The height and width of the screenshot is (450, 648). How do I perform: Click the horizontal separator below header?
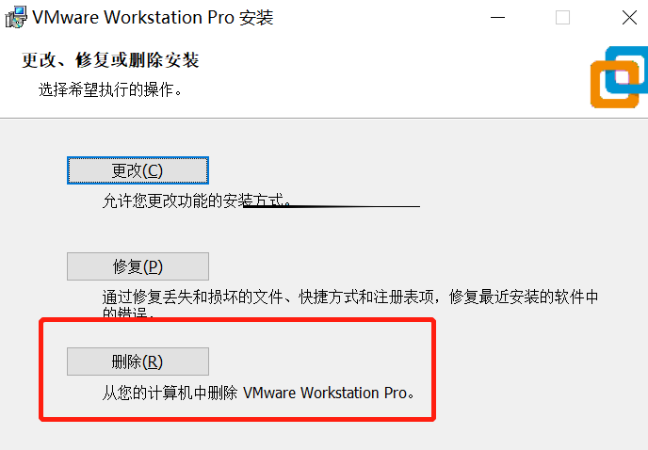(x=324, y=119)
